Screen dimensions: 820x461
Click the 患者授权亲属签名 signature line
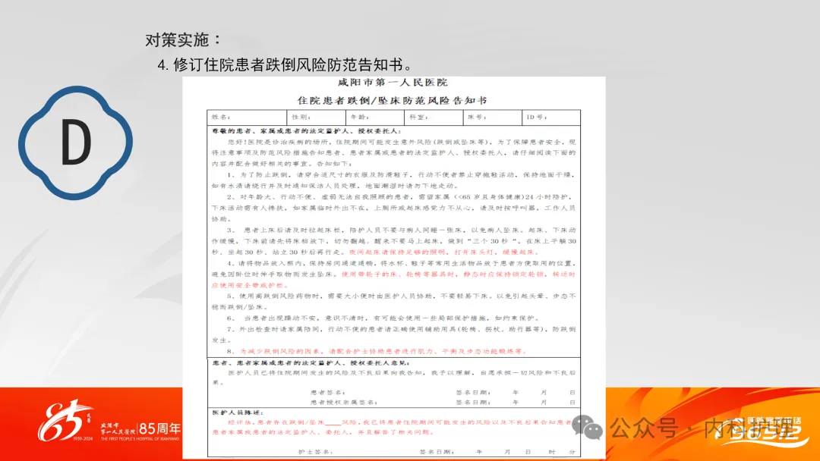click(344, 402)
